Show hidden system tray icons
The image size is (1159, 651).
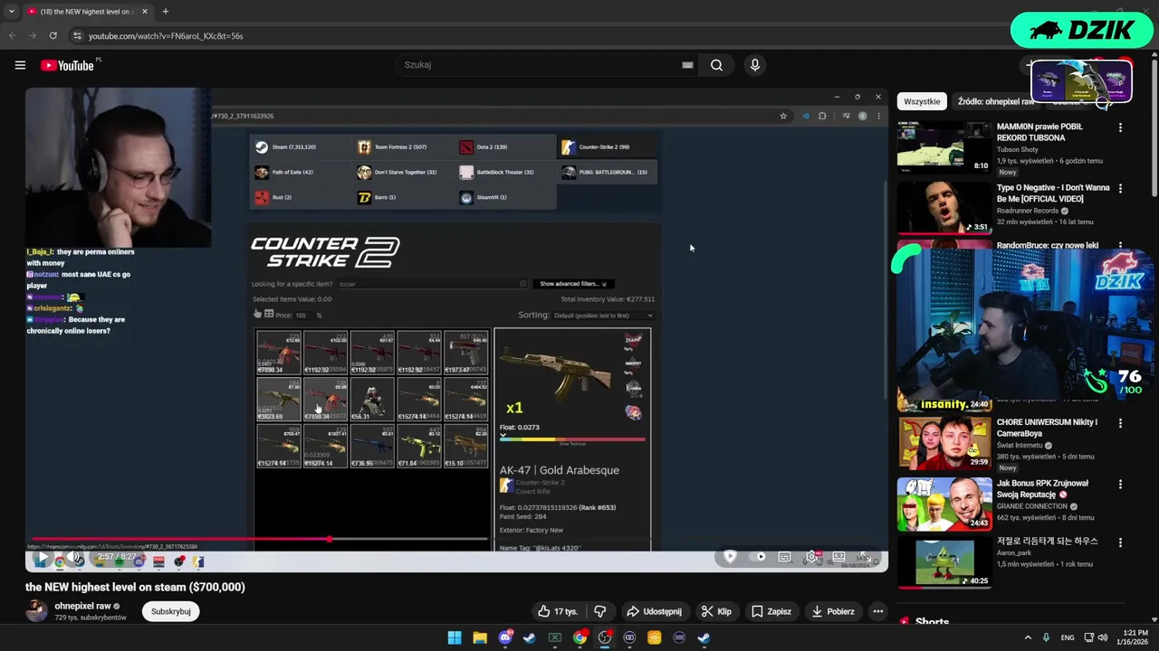coord(1027,637)
